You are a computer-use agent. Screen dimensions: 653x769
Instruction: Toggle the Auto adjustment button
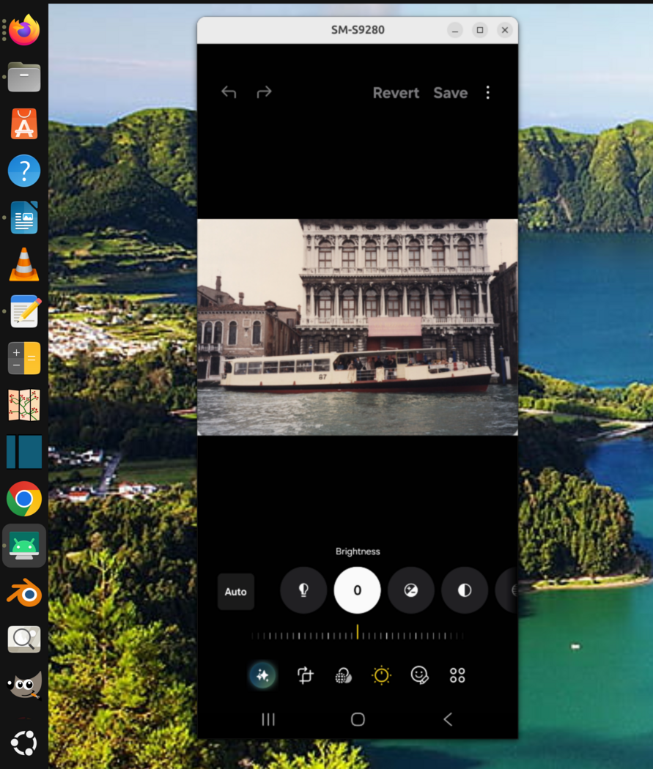(236, 592)
